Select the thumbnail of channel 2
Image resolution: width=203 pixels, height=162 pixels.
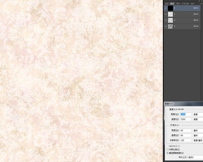[x=171, y=20]
